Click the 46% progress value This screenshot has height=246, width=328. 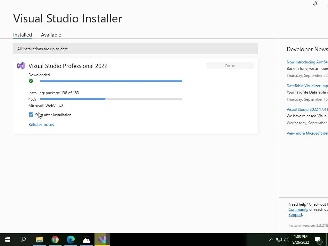point(32,99)
